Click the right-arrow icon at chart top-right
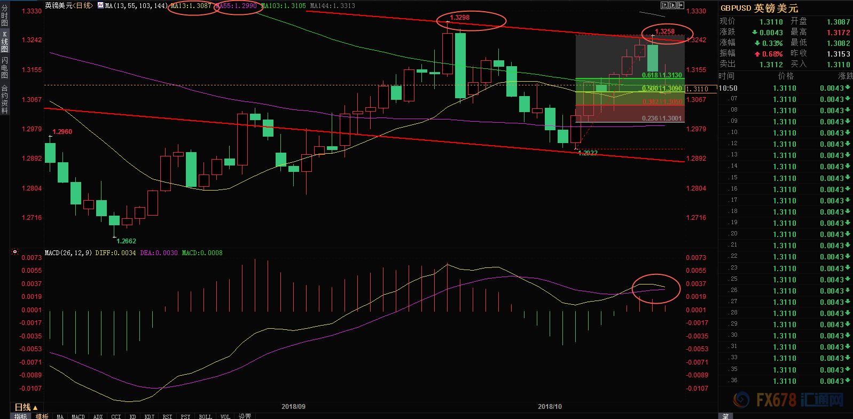This screenshot has height=419, width=853. pyautogui.click(x=680, y=5)
